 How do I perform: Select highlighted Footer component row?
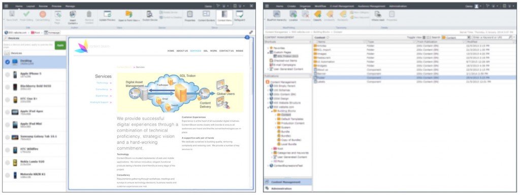click(x=414, y=77)
